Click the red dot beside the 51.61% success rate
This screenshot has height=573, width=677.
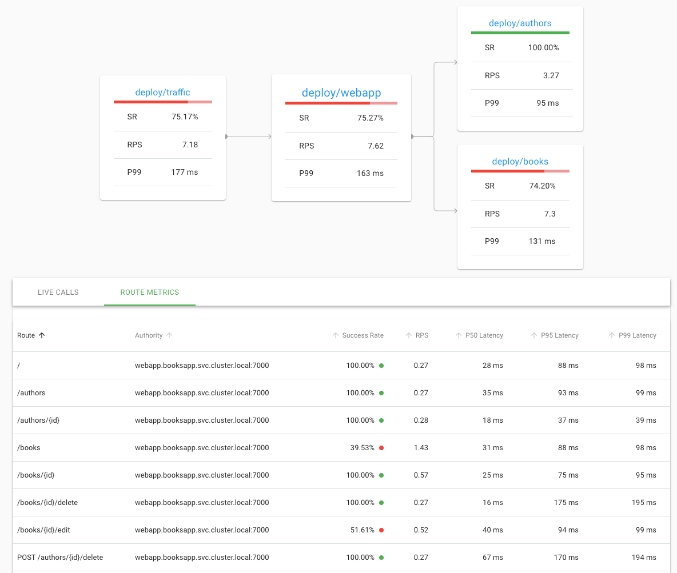pyautogui.click(x=382, y=530)
